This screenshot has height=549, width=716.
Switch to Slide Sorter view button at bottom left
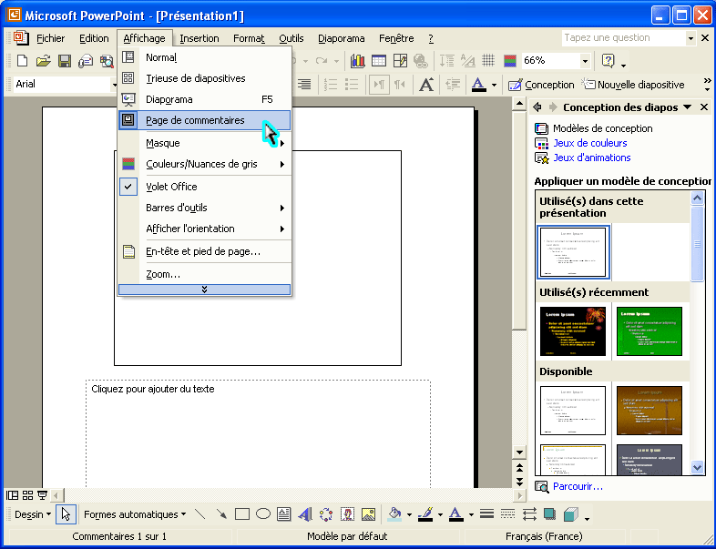click(27, 495)
